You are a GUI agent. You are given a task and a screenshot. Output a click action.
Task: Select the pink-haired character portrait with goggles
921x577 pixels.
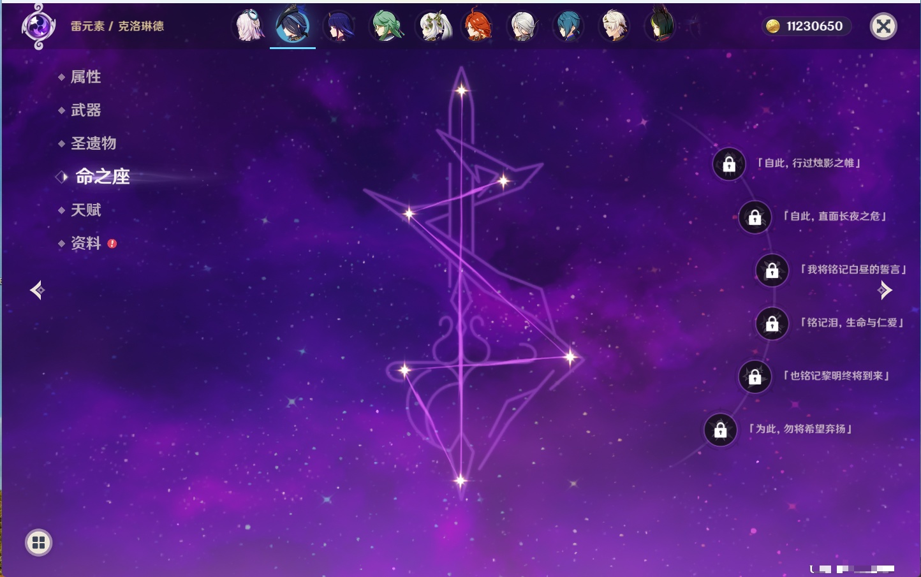pos(249,26)
